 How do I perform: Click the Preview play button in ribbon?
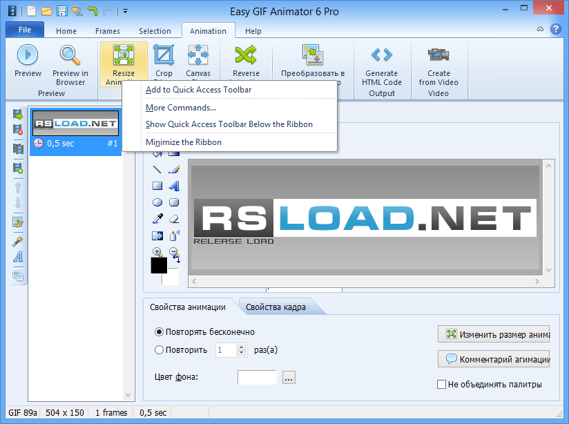coord(28,55)
